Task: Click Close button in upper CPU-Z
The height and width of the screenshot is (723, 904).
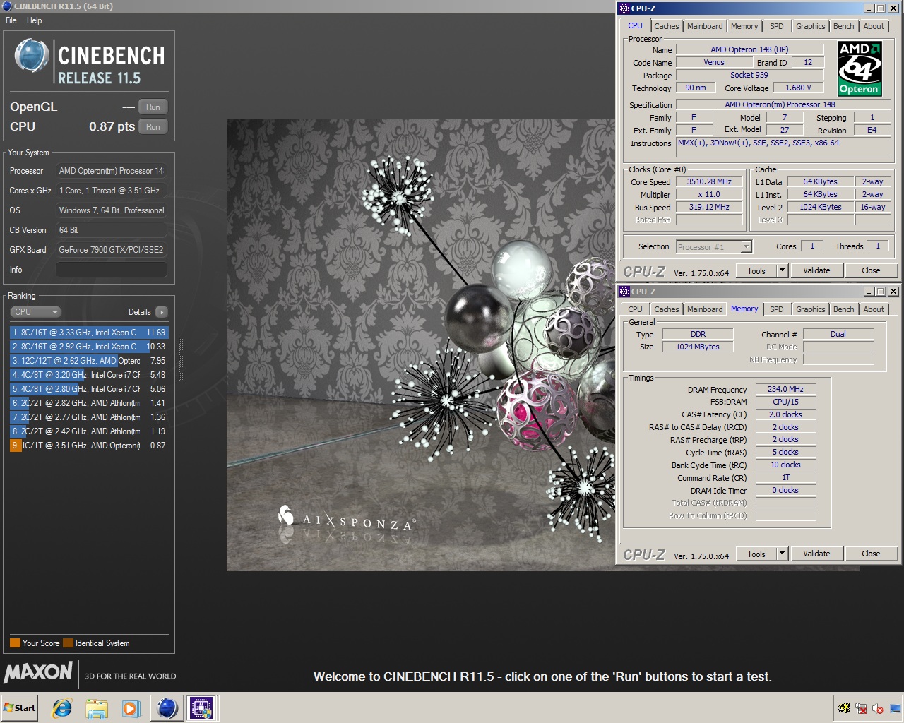Action: [871, 270]
